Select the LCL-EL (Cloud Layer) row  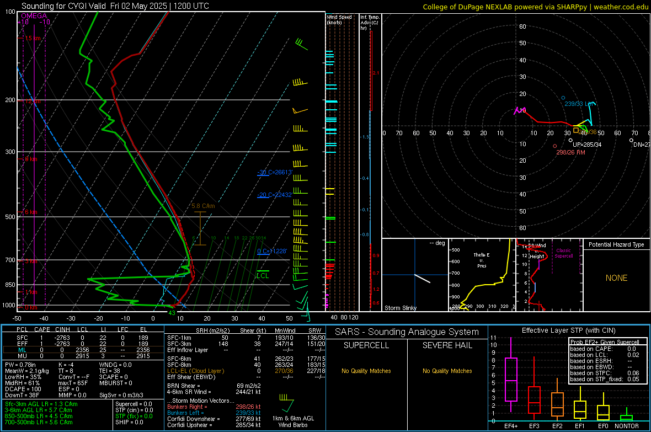coord(246,371)
